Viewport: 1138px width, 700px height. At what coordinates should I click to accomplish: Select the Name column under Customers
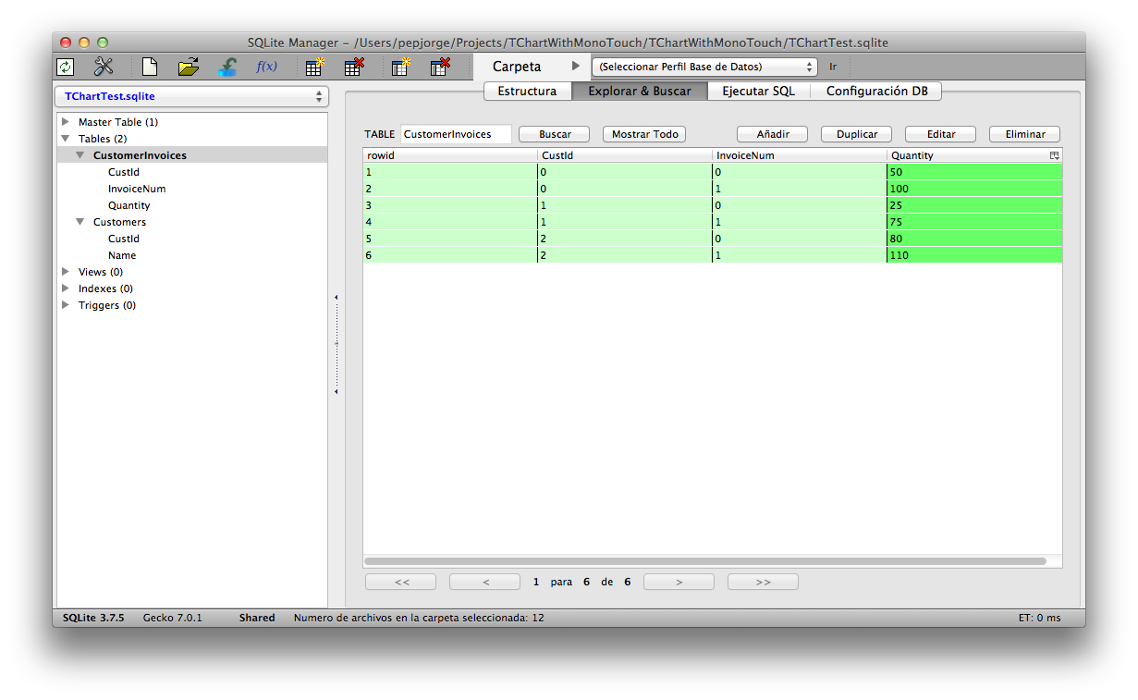point(122,255)
